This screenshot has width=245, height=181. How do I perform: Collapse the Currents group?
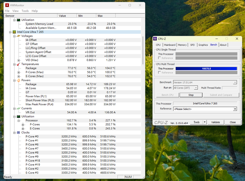[x=14, y=109]
